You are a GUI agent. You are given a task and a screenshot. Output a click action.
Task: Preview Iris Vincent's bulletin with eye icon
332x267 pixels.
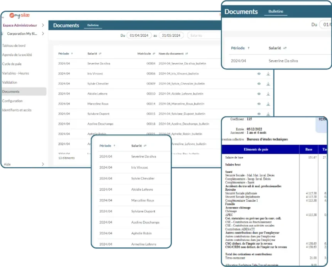(259, 74)
